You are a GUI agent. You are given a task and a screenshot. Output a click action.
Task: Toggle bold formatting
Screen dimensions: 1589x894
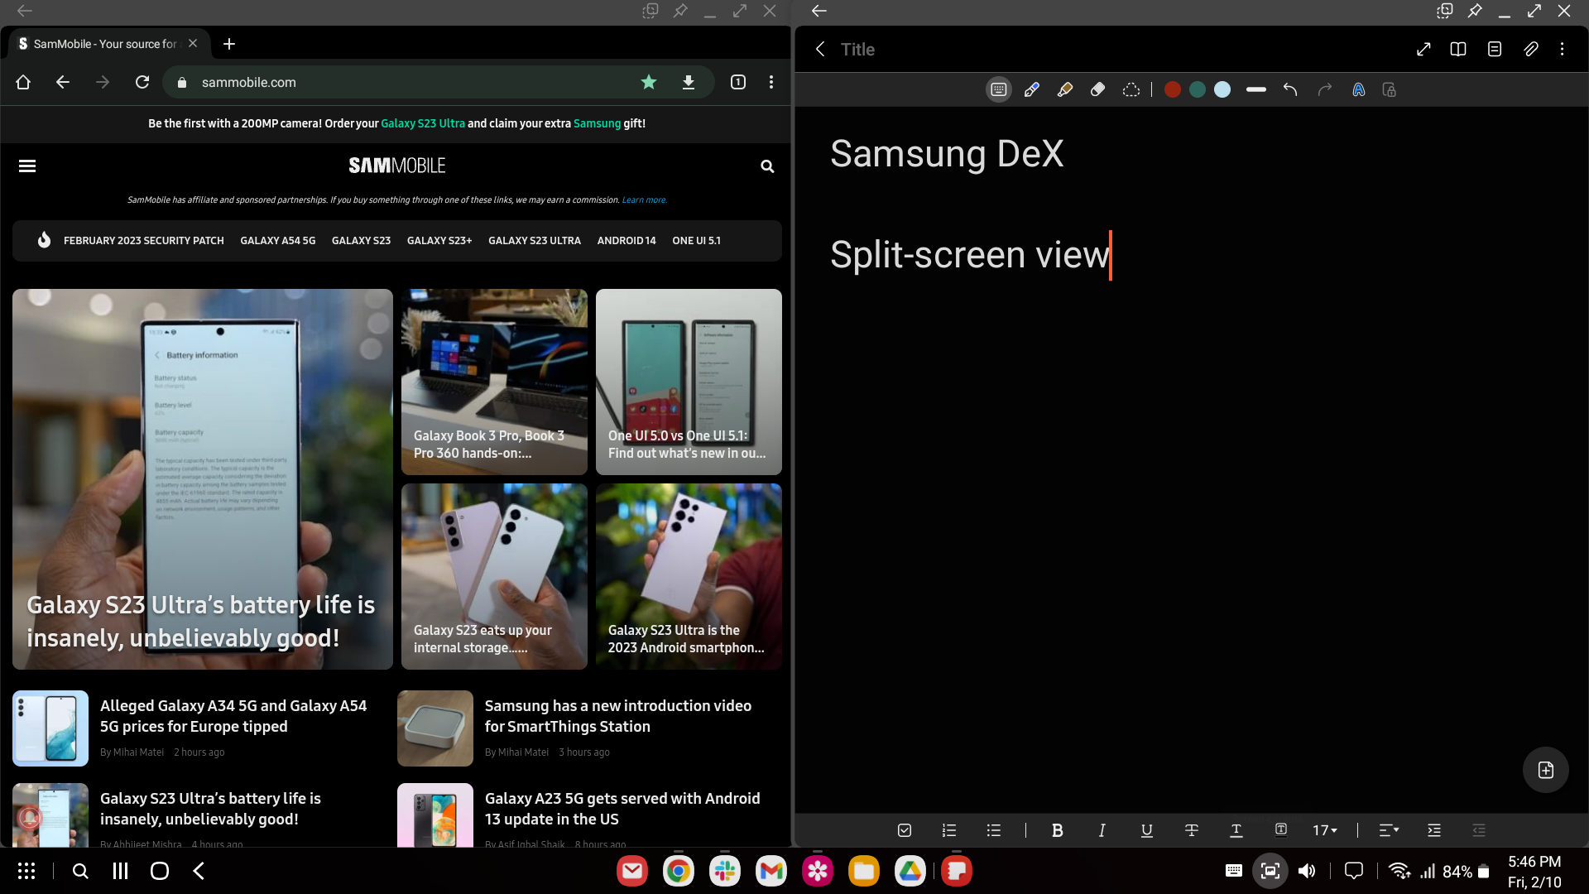click(x=1057, y=830)
